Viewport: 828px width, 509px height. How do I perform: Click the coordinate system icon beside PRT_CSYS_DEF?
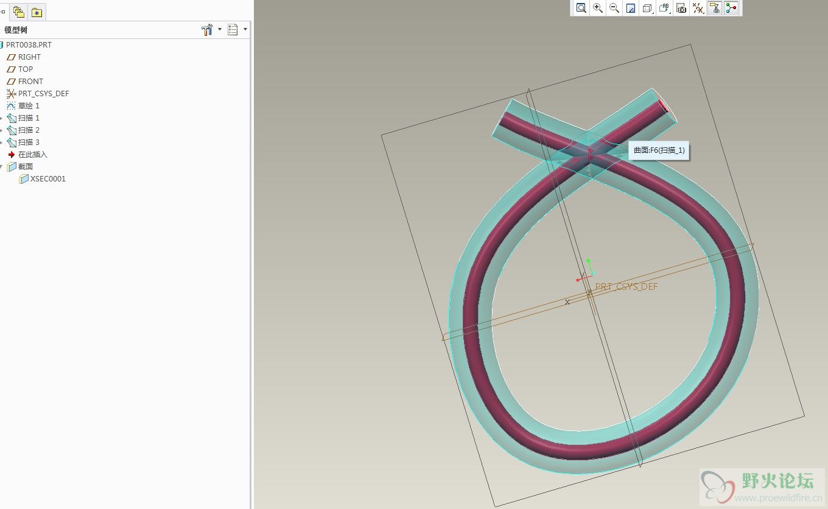[11, 94]
